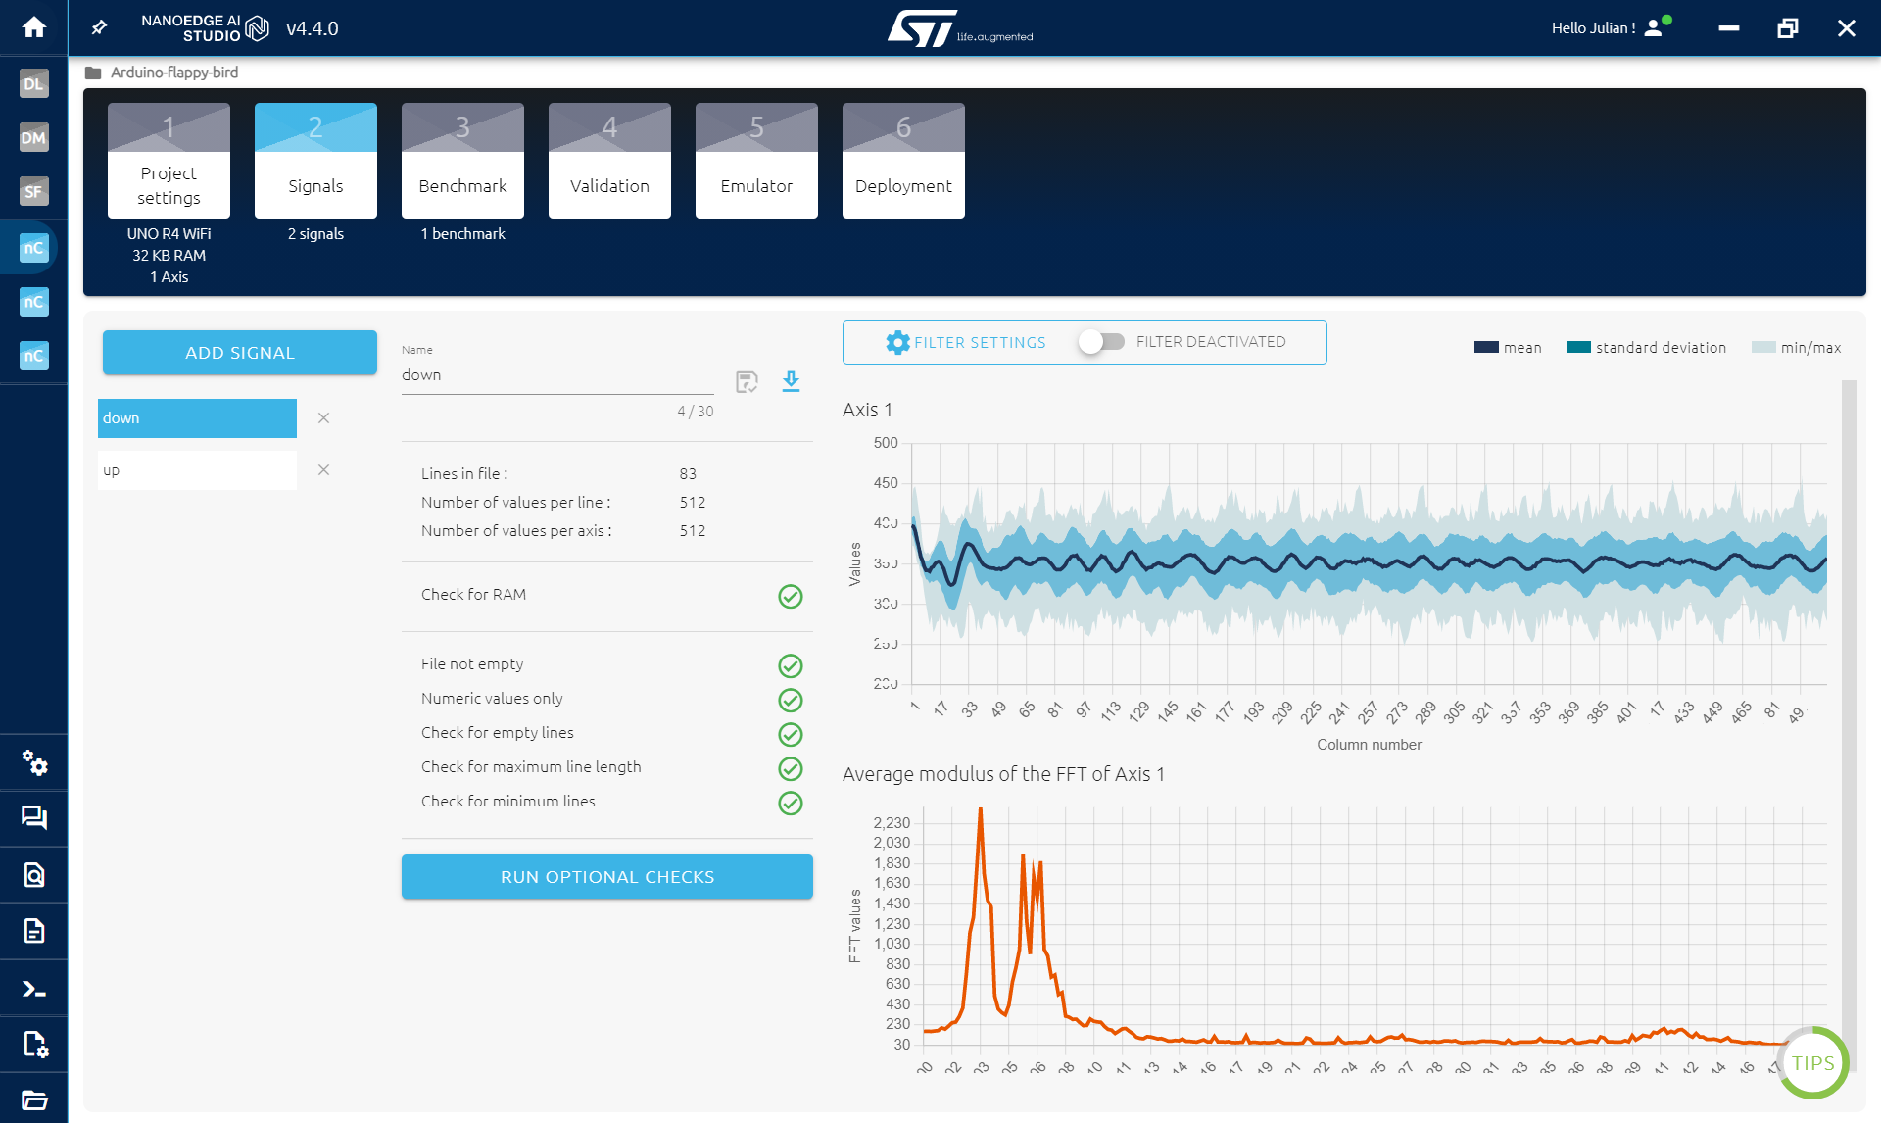
Task: Click the chat/feedback icon in sidebar
Action: click(34, 818)
